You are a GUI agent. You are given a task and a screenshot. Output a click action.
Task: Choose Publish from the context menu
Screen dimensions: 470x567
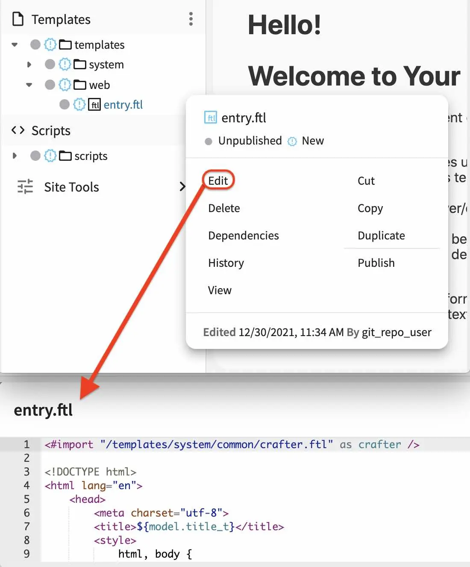(x=376, y=263)
